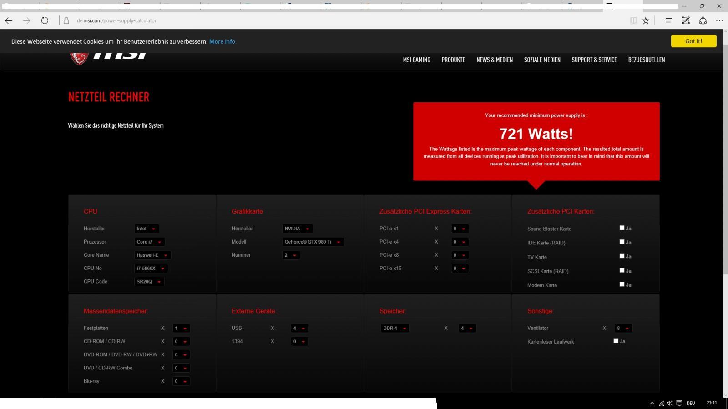Click the share icon in Edge toolbar
The height and width of the screenshot is (409, 728).
tap(703, 20)
